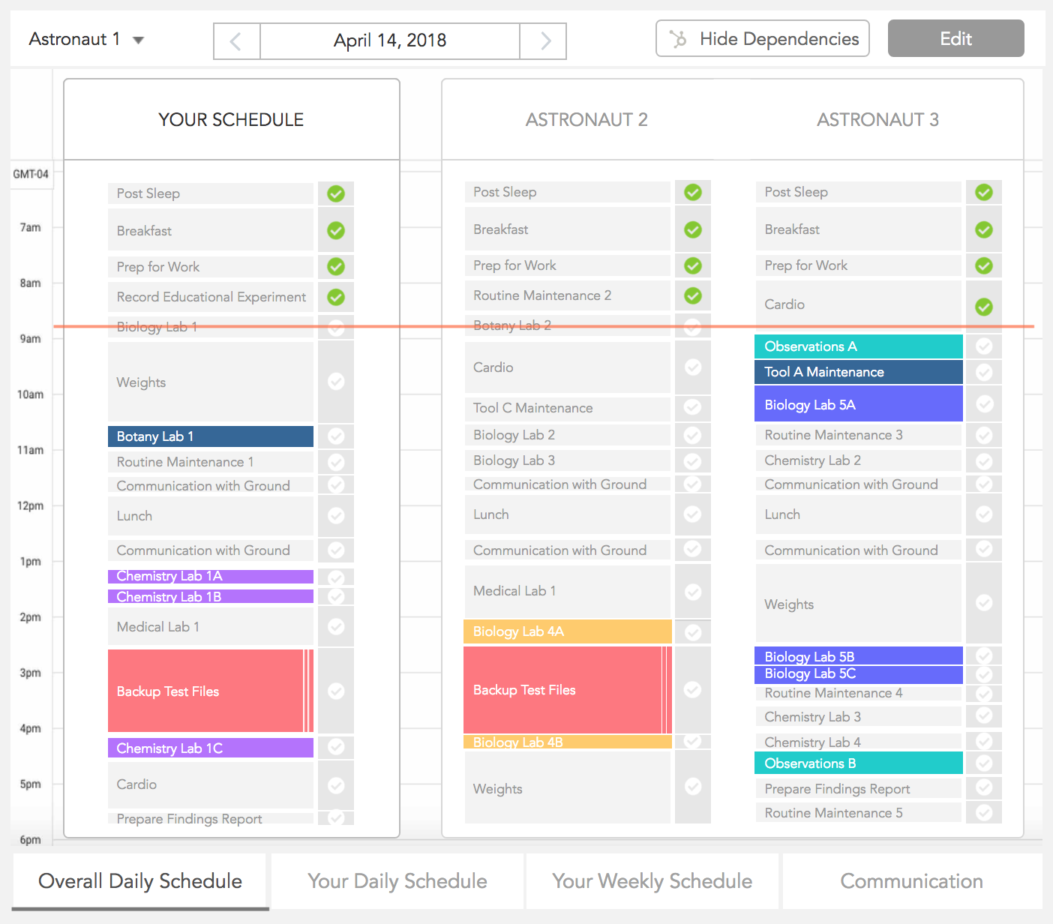Mark Astronaut 2 Weights as complete
1053x924 pixels.
tap(693, 786)
